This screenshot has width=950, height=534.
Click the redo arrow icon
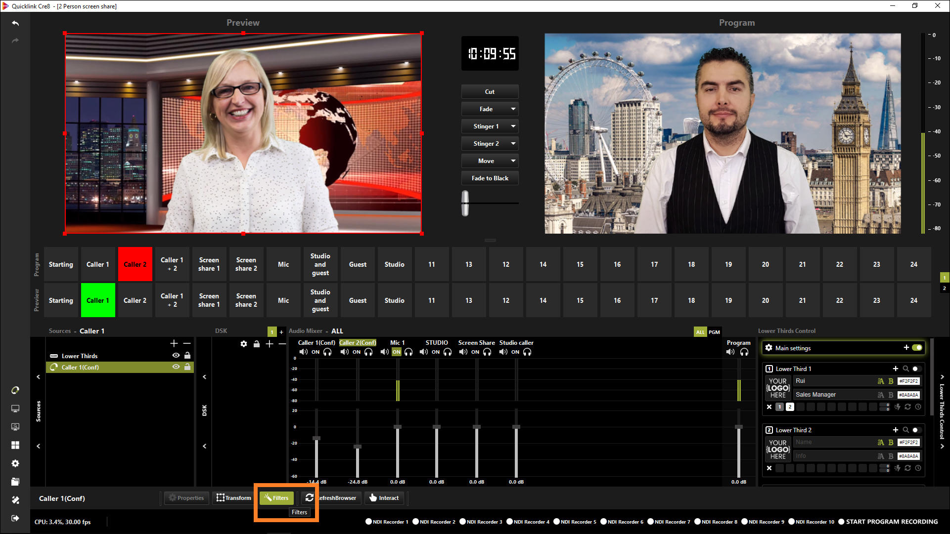click(x=15, y=41)
